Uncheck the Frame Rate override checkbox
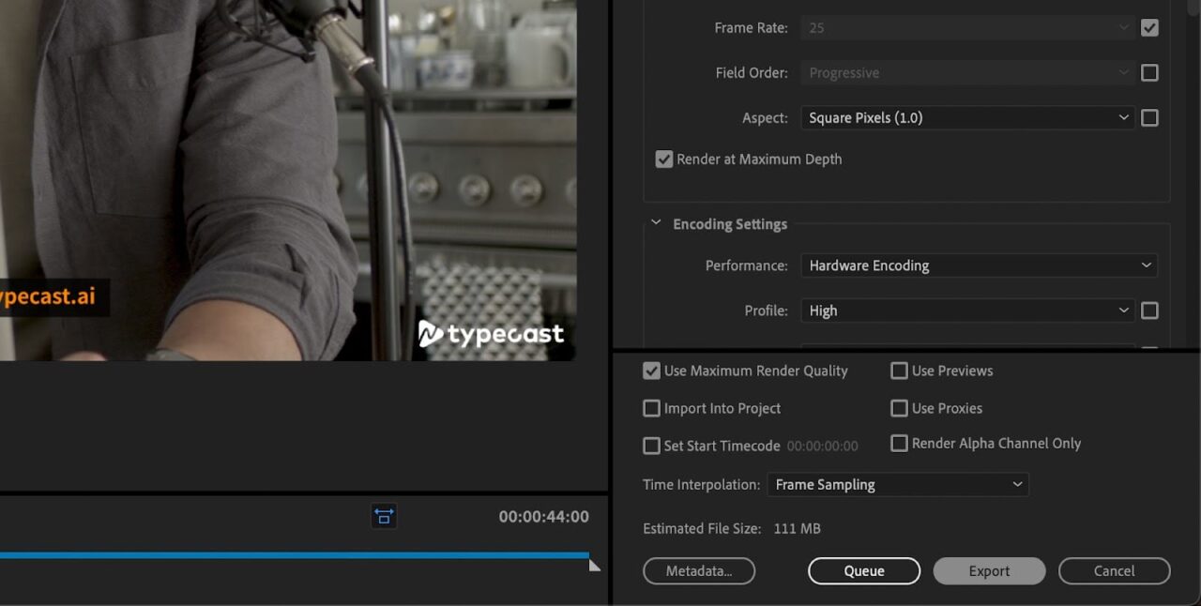The height and width of the screenshot is (606, 1201). (1149, 27)
